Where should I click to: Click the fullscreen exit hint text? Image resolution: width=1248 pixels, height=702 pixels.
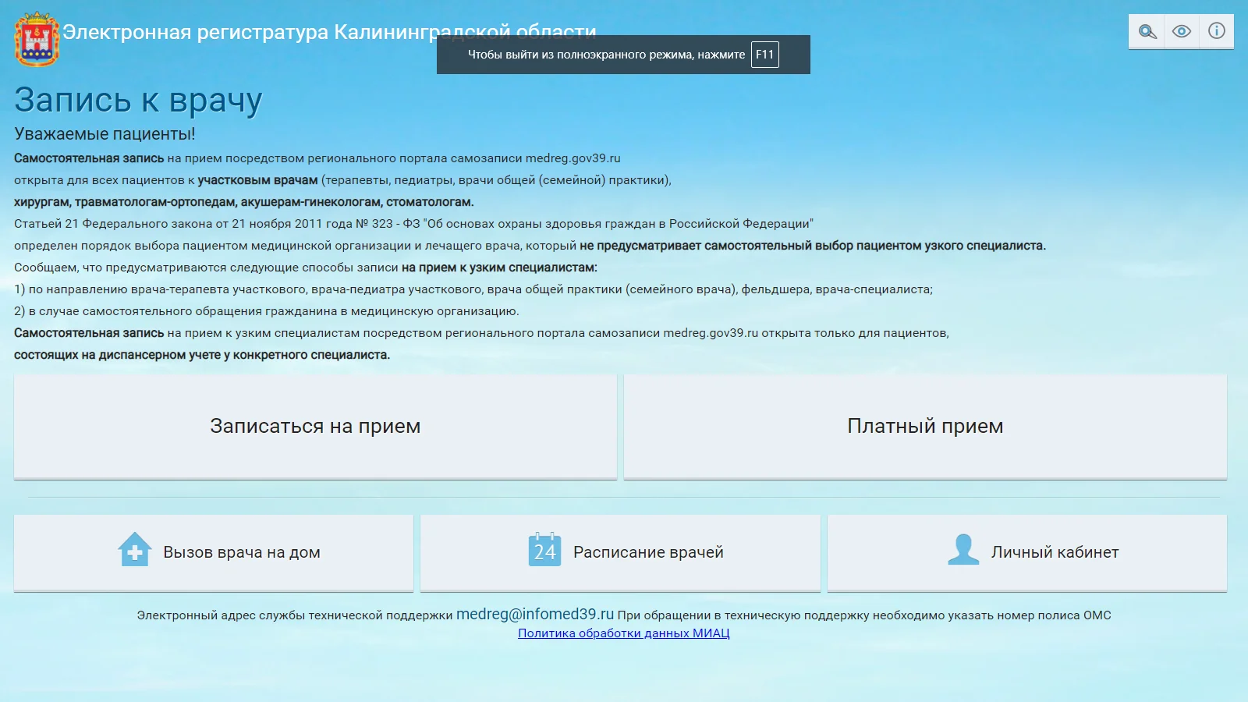tap(606, 55)
